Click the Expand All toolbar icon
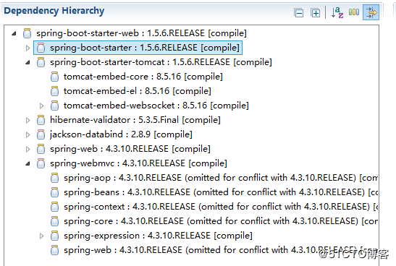The height and width of the screenshot is (266, 396). tap(315, 12)
